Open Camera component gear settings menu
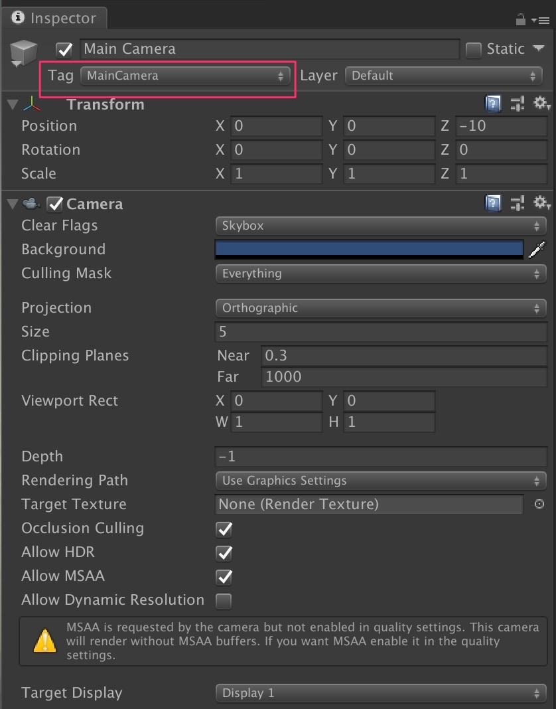 click(x=541, y=203)
